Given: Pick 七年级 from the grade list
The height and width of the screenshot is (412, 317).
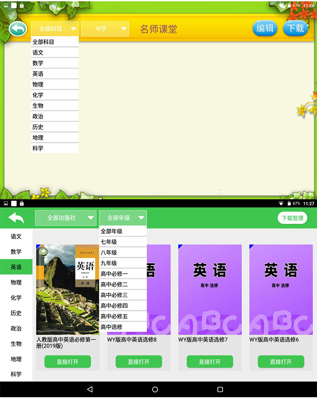Looking at the screenshot, I should [123, 242].
